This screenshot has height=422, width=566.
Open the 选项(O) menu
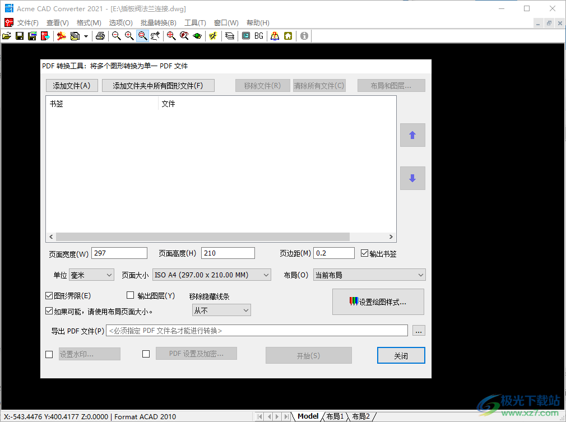click(x=121, y=23)
